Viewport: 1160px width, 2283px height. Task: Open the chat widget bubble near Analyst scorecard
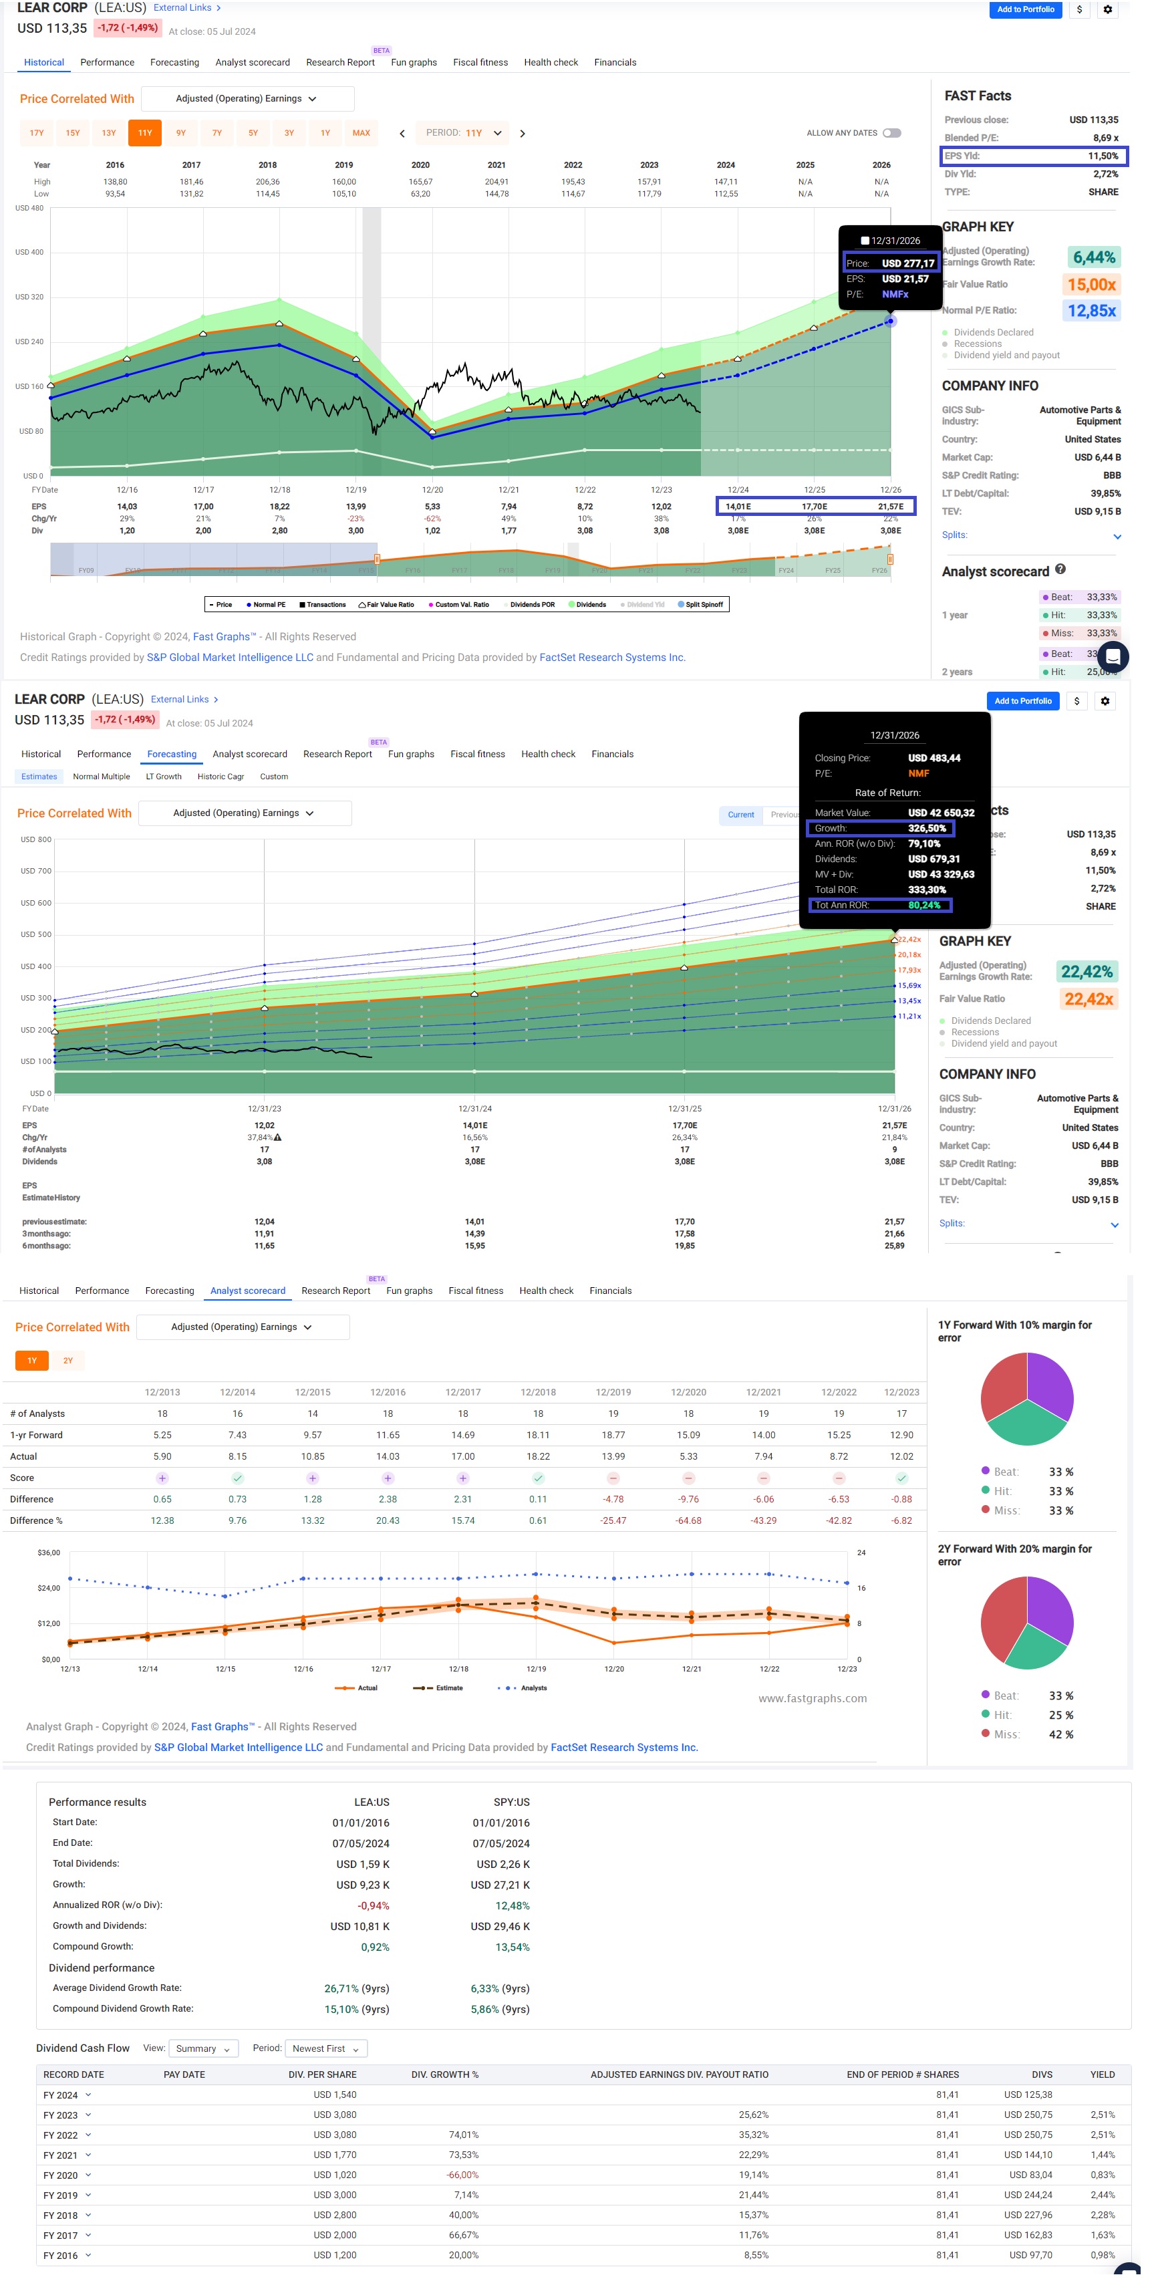click(x=1113, y=657)
